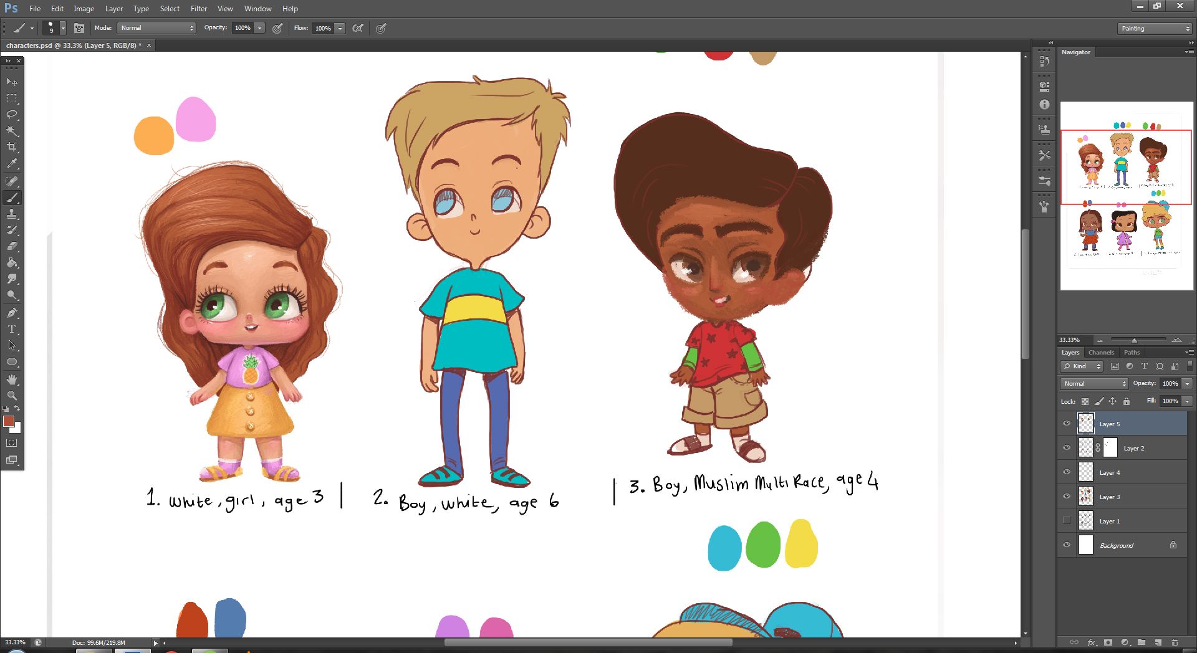Toggle lock position icon
Image resolution: width=1197 pixels, height=653 pixels.
pos(1112,401)
